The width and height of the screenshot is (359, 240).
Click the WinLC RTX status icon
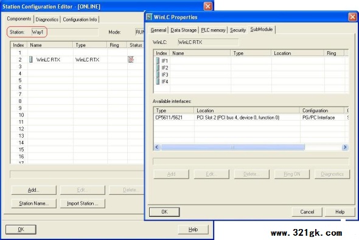coord(131,60)
